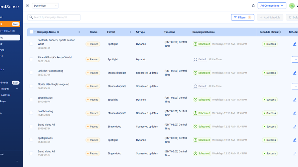298x167 pixels.
Task: Toggle the select-all campaigns checkbox
Action: 31,32
